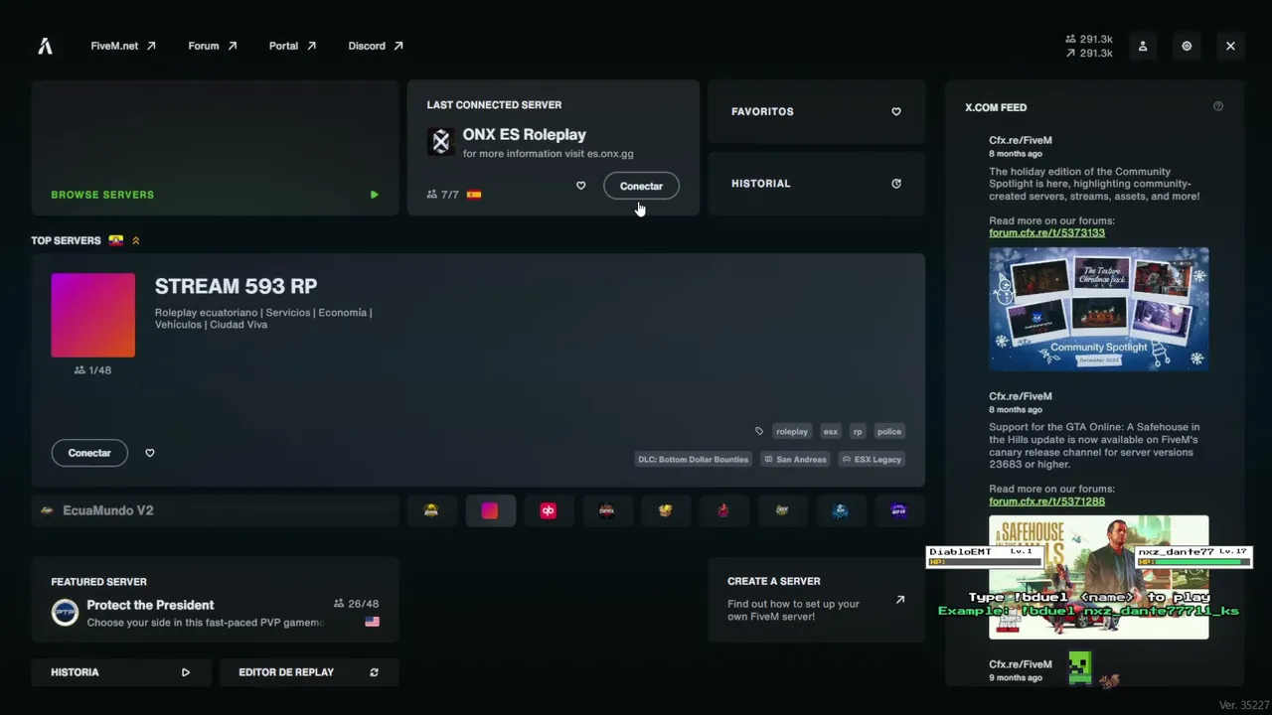
Task: Select the red figure server icon
Action: [x=723, y=510]
